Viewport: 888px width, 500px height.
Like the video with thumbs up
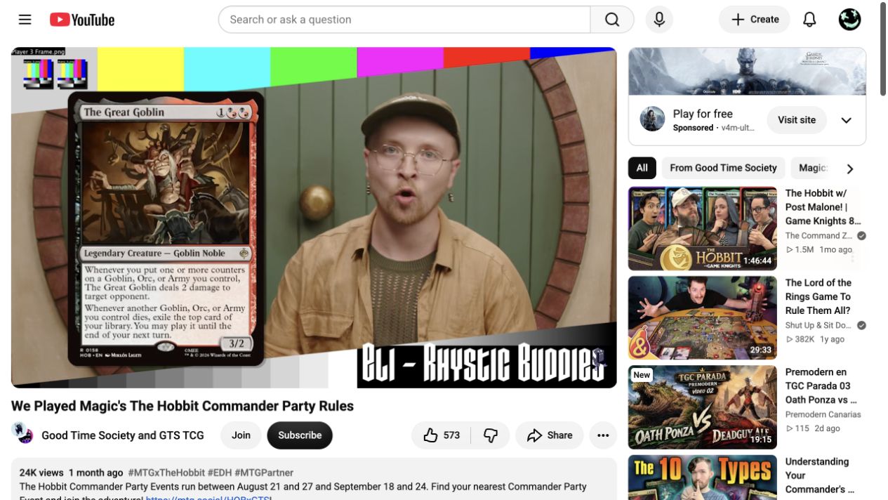click(442, 435)
